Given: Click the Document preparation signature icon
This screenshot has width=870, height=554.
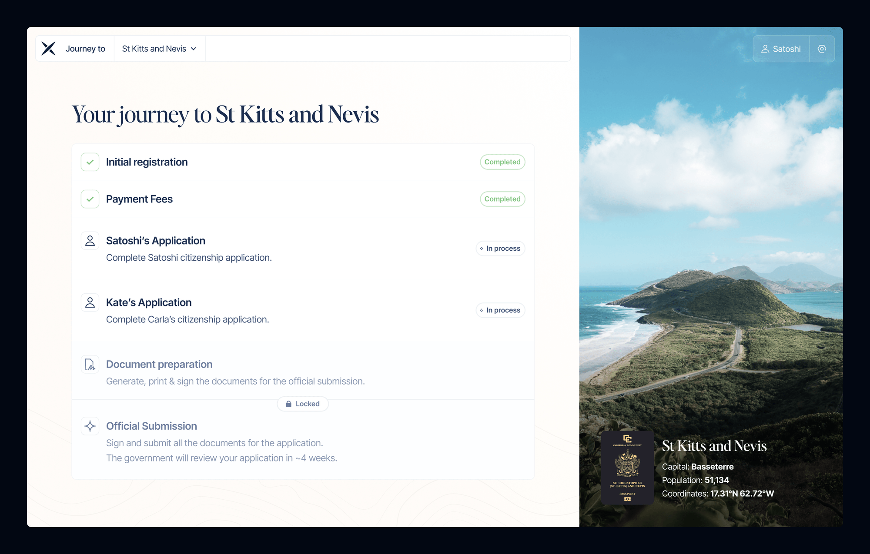Looking at the screenshot, I should pyautogui.click(x=90, y=365).
